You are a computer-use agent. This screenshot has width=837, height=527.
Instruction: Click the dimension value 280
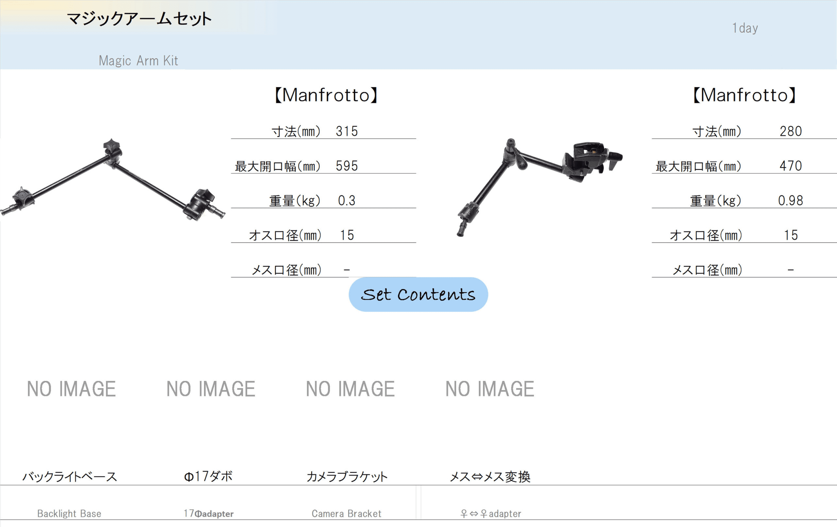tap(791, 131)
